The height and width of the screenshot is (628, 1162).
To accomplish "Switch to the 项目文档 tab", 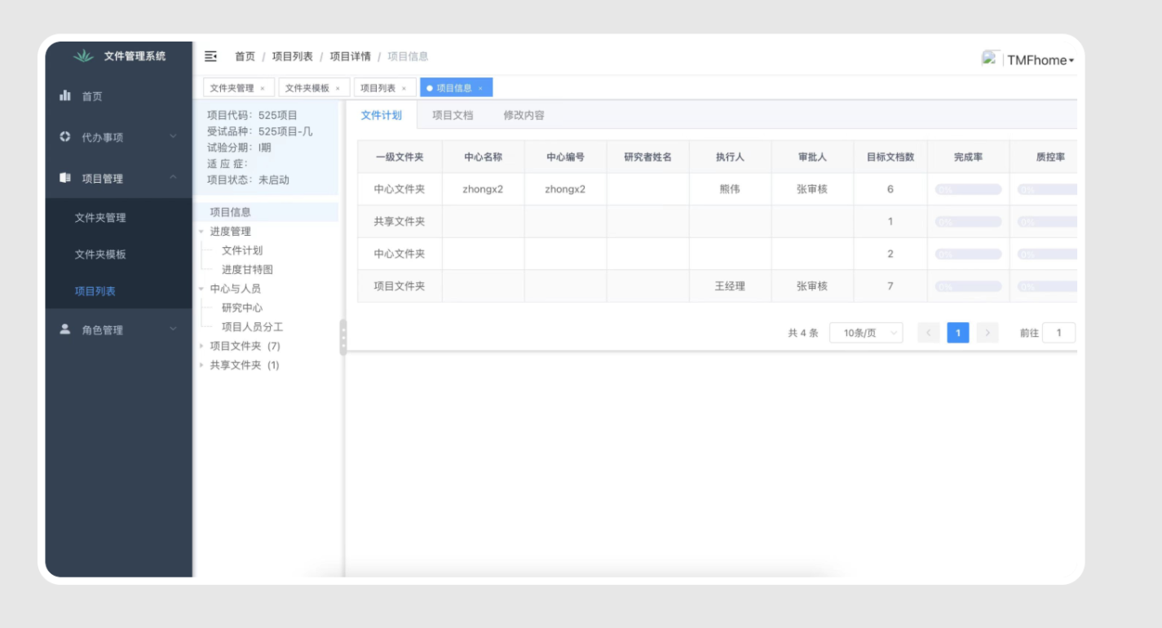I will 453,115.
